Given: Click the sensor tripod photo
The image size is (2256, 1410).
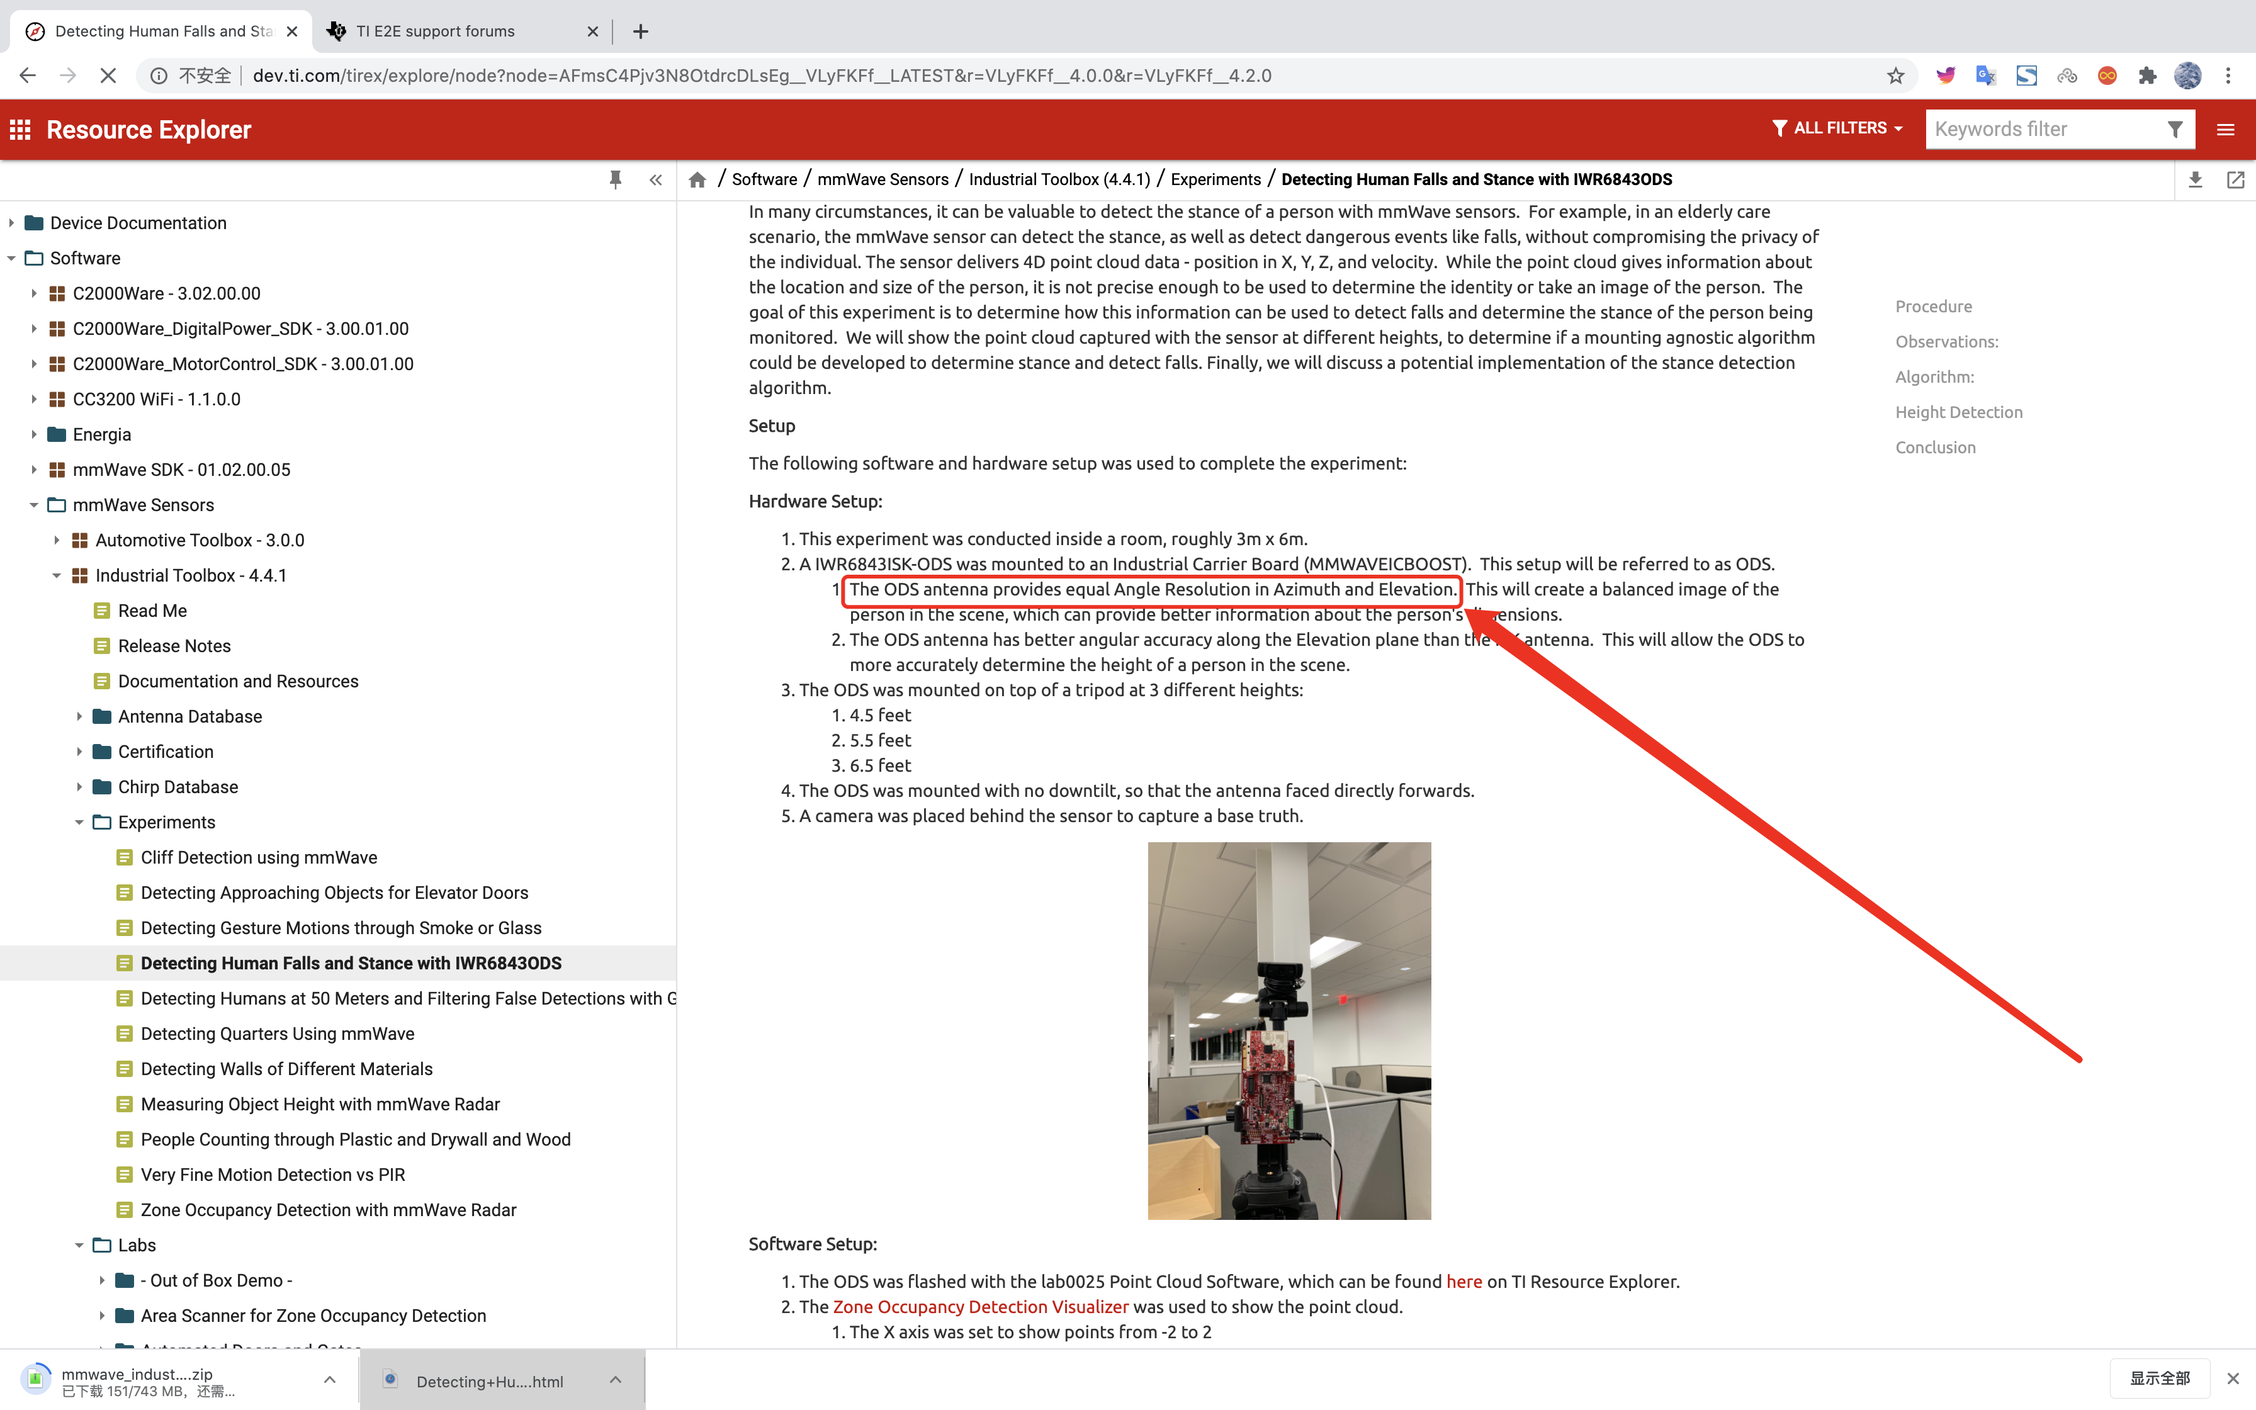Looking at the screenshot, I should click(1289, 1030).
